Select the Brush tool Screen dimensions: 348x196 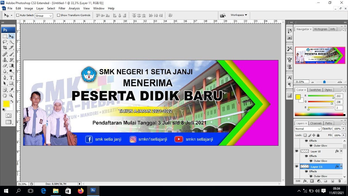click(x=11, y=54)
